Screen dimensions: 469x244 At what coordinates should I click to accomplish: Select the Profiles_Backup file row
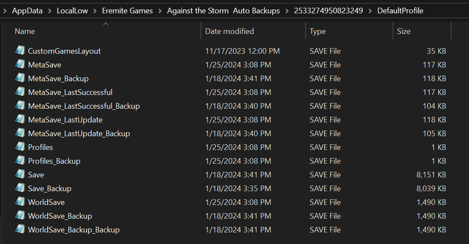tap(54, 161)
